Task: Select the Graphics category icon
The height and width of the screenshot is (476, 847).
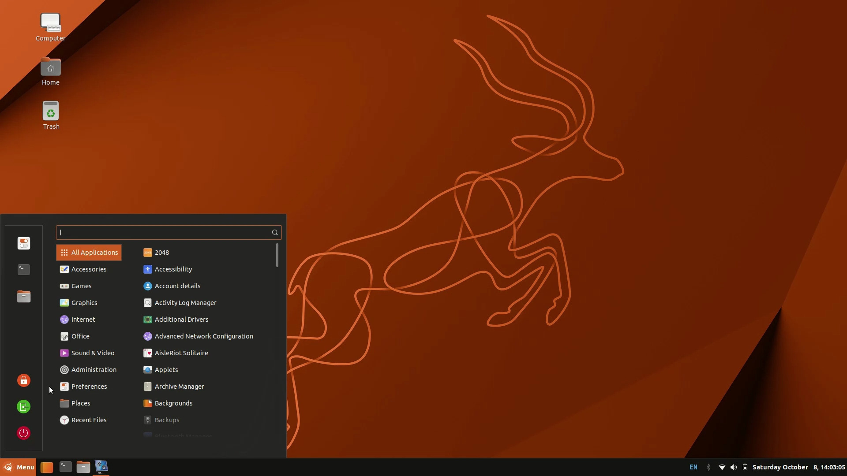Action: (64, 302)
